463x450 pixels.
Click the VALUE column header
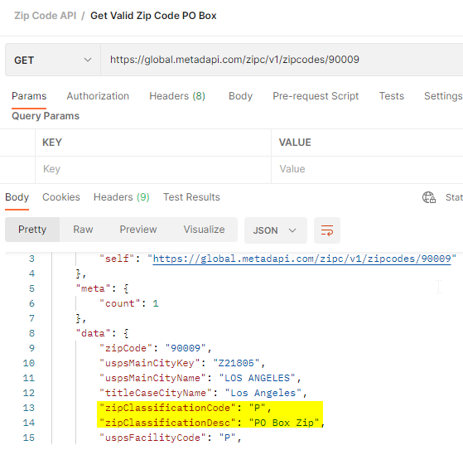click(295, 143)
